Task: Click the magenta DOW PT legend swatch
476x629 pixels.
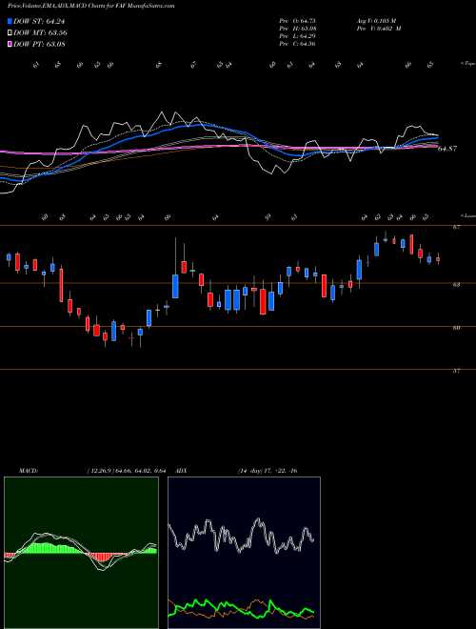Action: (x=10, y=44)
